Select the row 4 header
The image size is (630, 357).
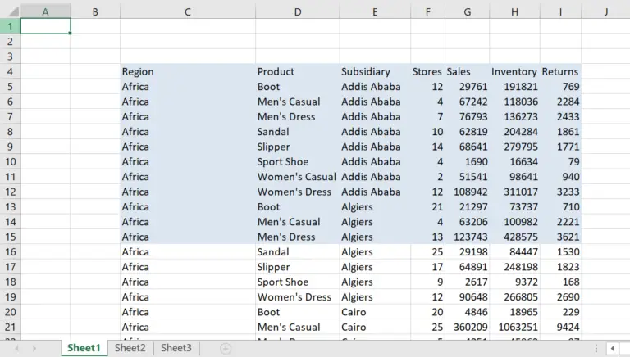(10, 71)
